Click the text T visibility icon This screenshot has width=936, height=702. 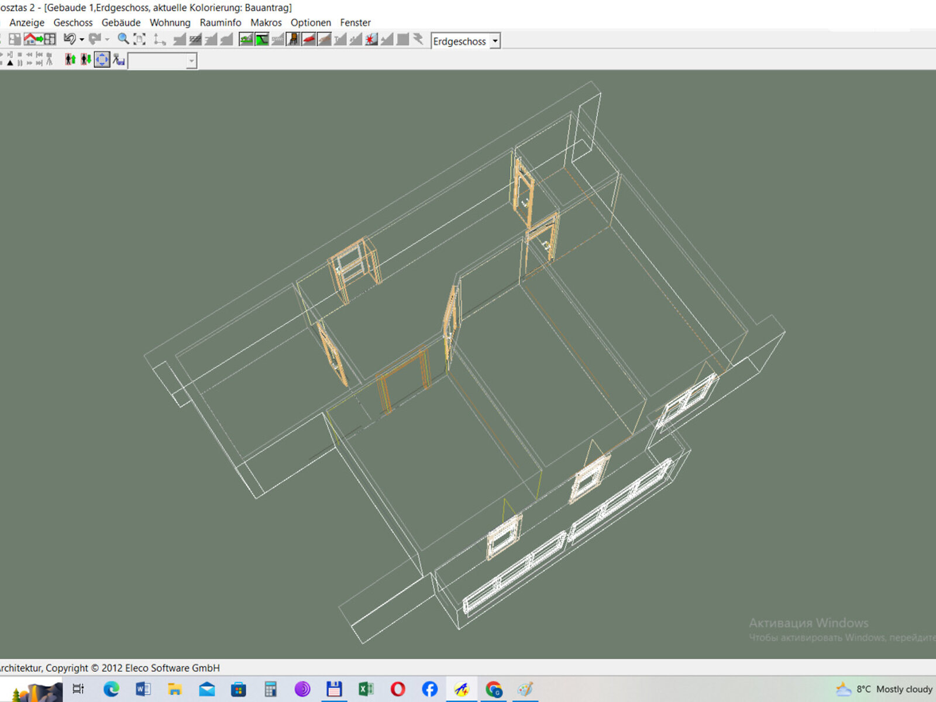[x=340, y=39]
